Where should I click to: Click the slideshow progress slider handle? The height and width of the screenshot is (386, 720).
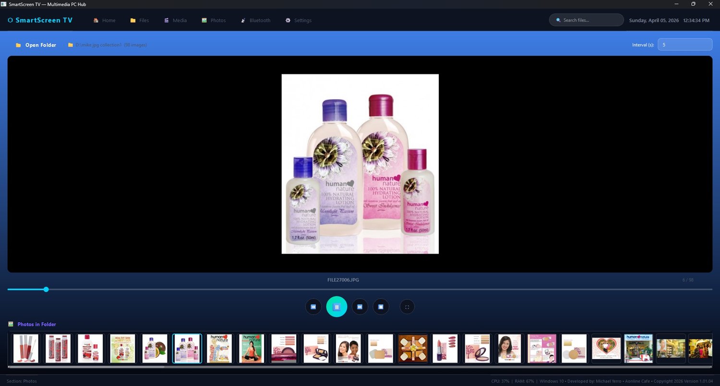pyautogui.click(x=46, y=289)
